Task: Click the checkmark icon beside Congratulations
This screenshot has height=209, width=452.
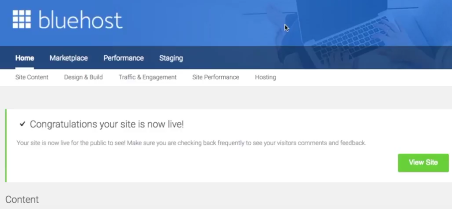Action: coord(23,124)
